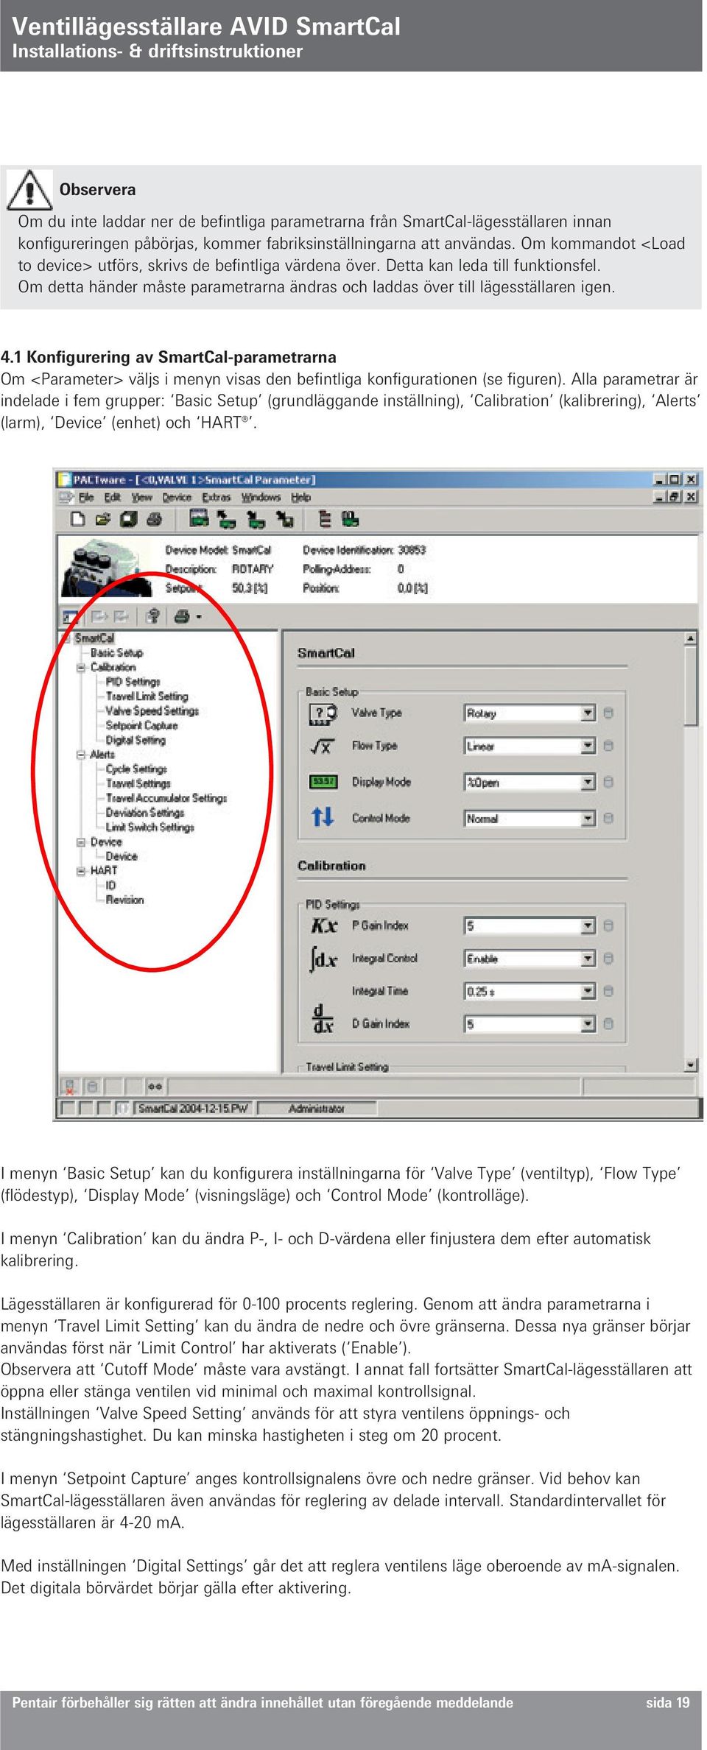707x1750 pixels.
Task: Click the SmartCal device thumbnail image
Action: 107,567
